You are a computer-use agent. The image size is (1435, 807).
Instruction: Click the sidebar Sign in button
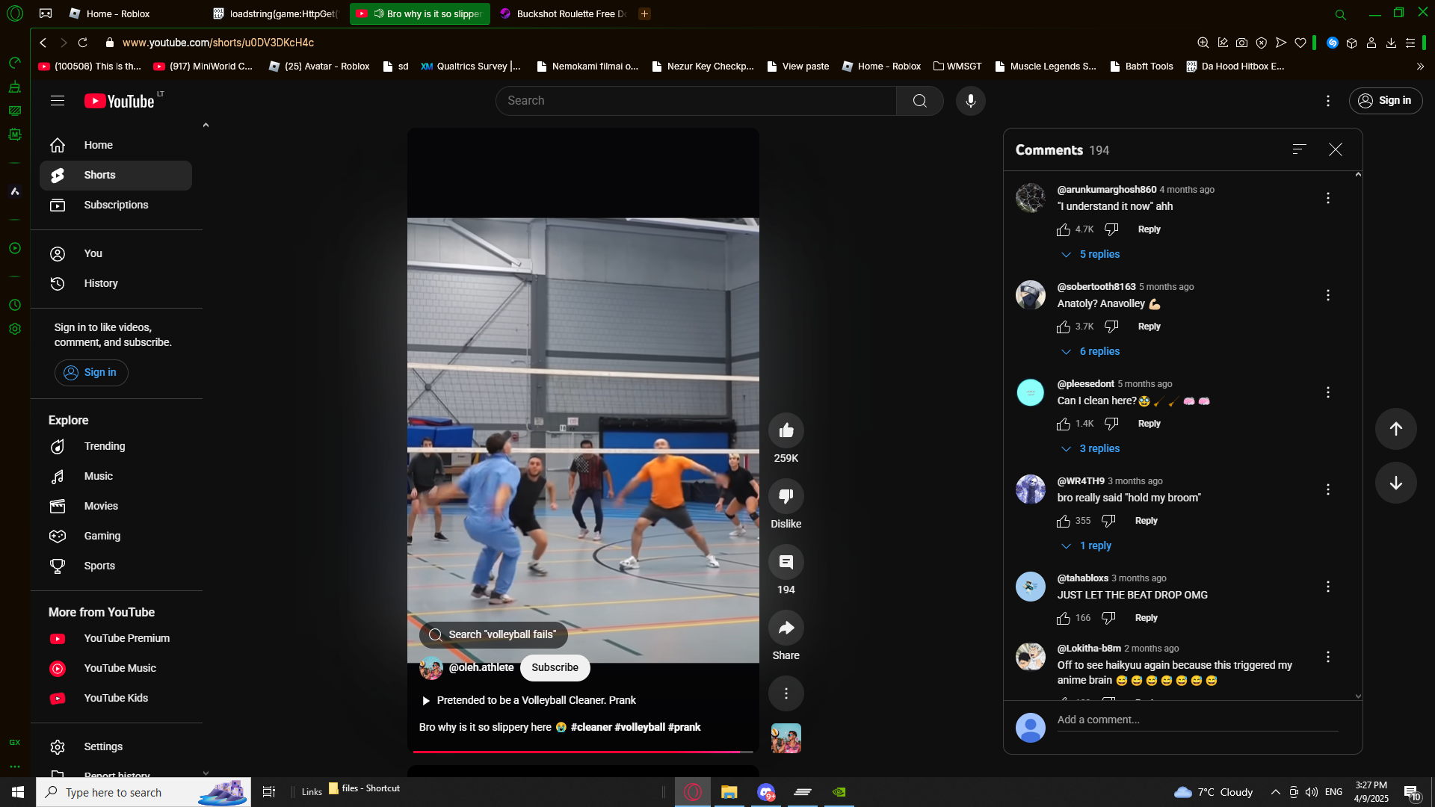pos(91,372)
